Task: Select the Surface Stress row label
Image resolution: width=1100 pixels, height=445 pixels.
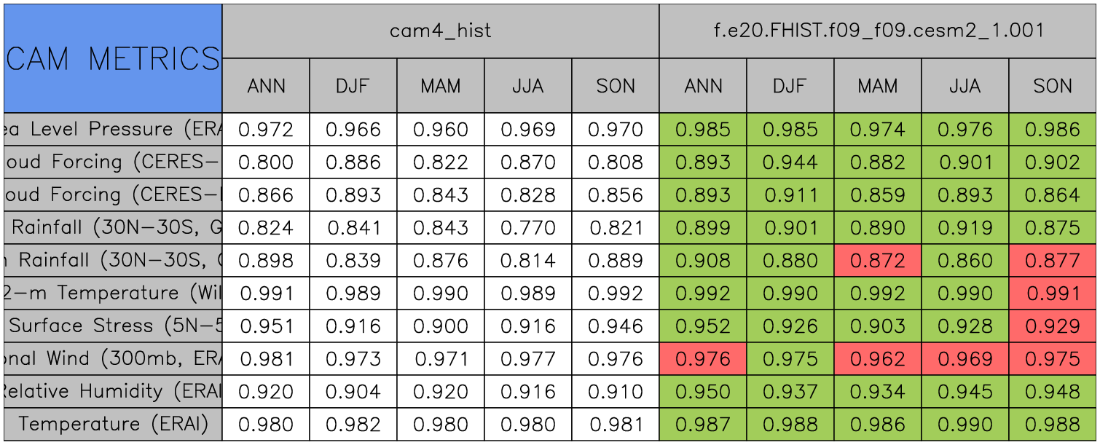Action: (x=113, y=326)
